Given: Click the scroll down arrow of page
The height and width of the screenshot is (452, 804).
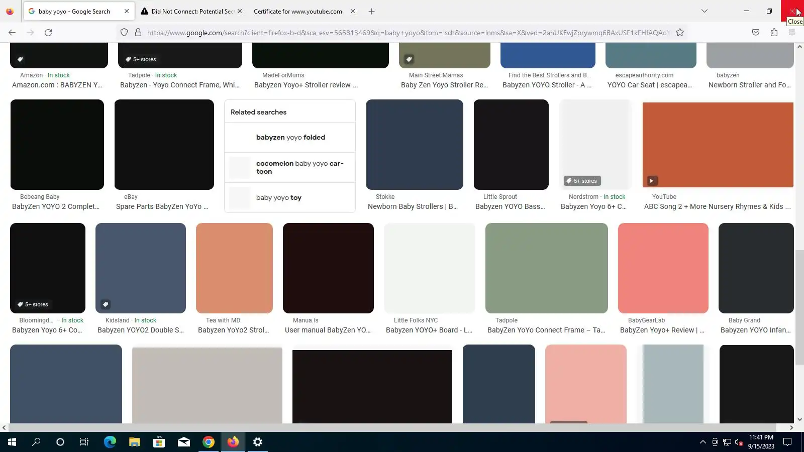Looking at the screenshot, I should (x=799, y=419).
